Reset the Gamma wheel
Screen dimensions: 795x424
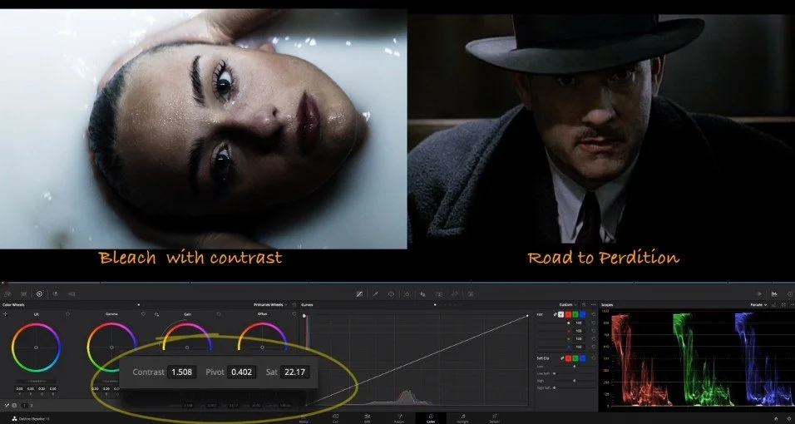143,314
